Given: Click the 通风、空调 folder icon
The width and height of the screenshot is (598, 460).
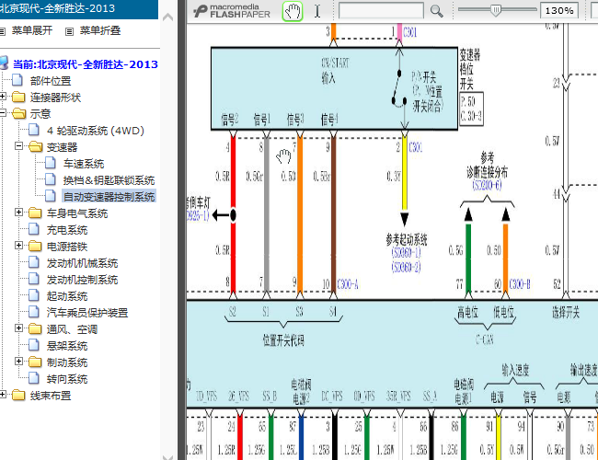Looking at the screenshot, I should pyautogui.click(x=35, y=328).
